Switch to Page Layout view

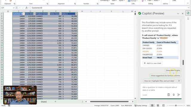[158, 106]
